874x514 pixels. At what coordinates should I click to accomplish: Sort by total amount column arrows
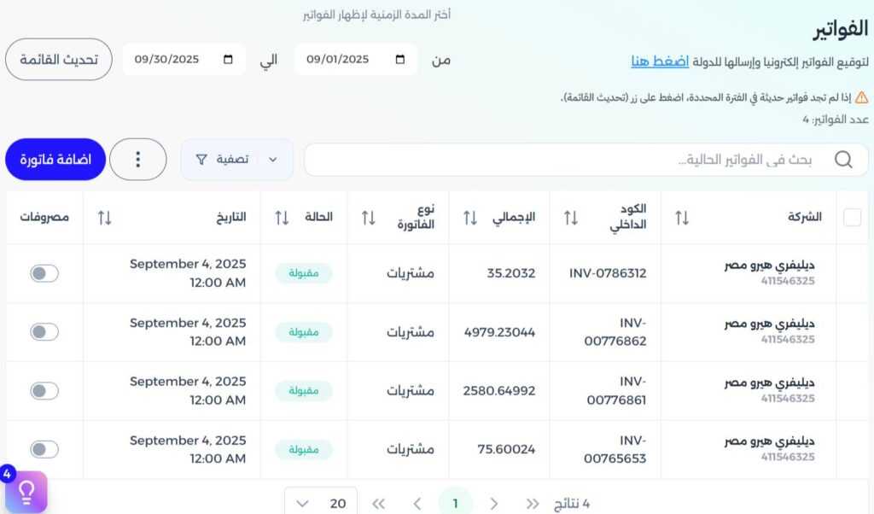(x=470, y=218)
